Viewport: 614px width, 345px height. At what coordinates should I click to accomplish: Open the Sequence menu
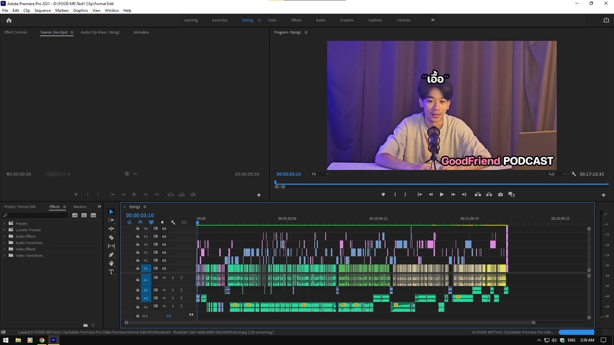click(x=42, y=10)
